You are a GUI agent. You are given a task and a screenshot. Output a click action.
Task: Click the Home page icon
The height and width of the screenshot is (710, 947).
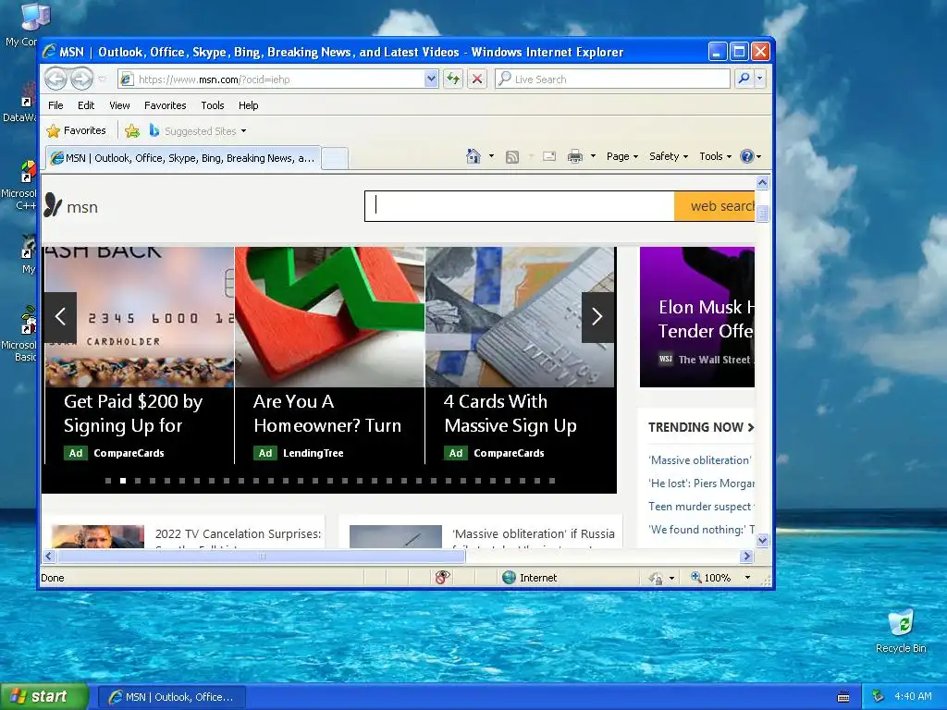[473, 156]
